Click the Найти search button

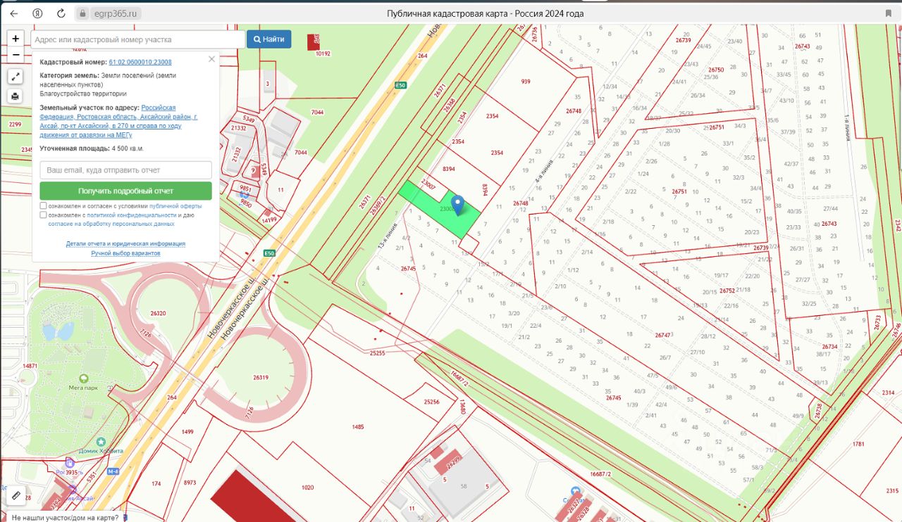click(x=268, y=39)
